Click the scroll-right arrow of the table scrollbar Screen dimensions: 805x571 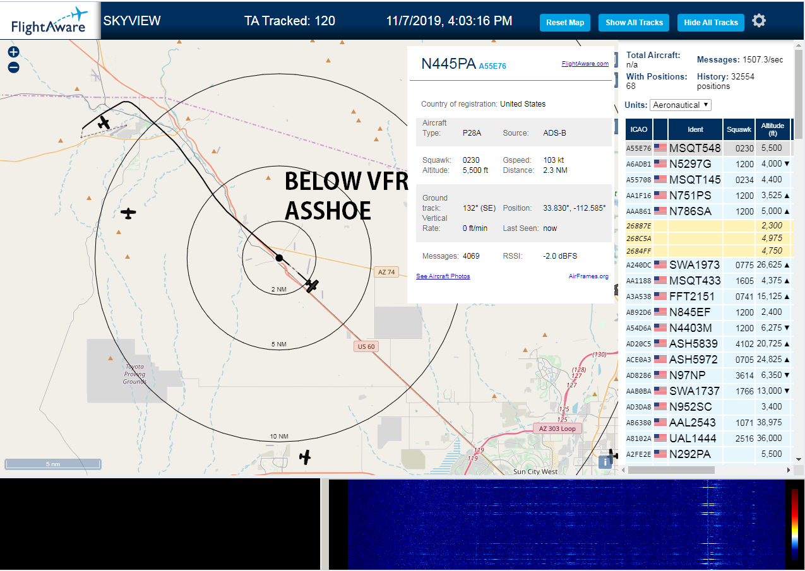tap(788, 470)
